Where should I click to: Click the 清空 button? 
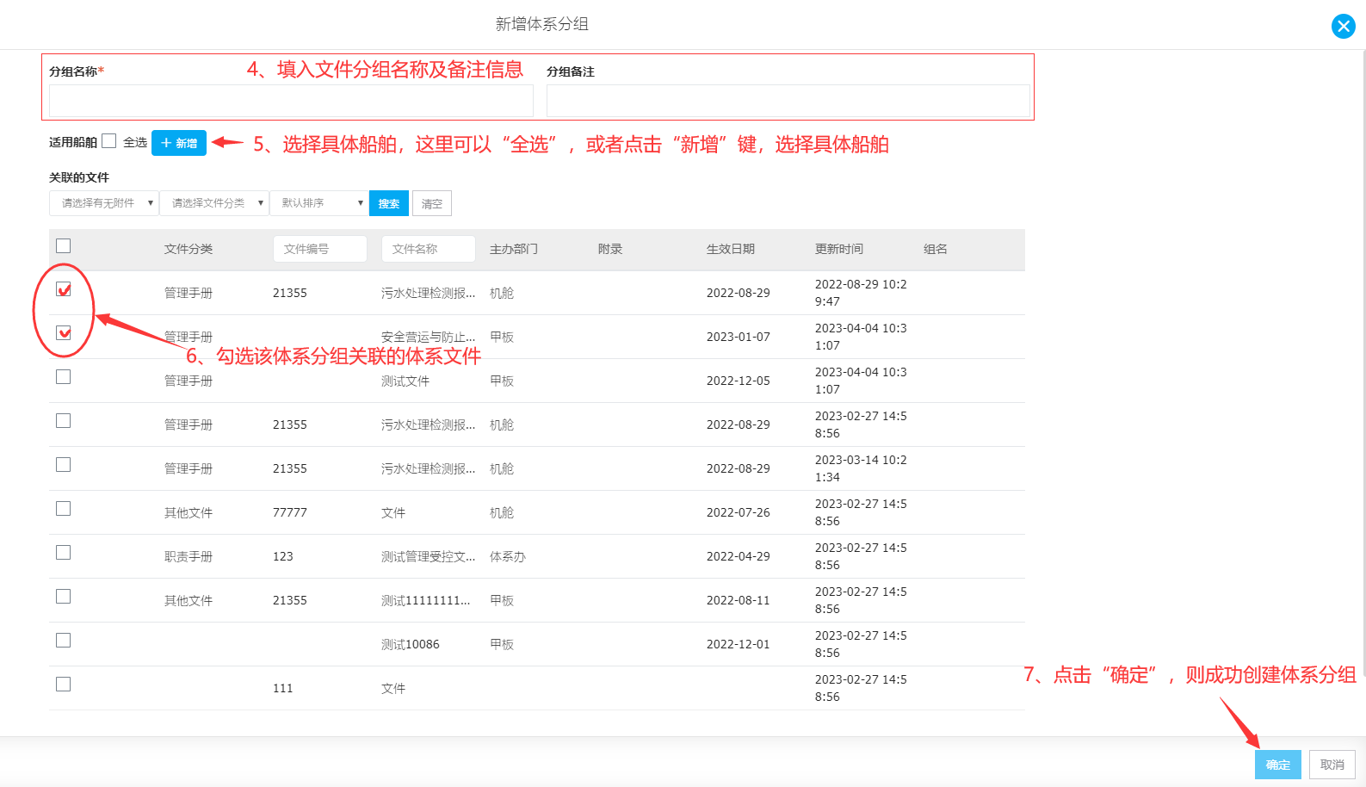[432, 203]
